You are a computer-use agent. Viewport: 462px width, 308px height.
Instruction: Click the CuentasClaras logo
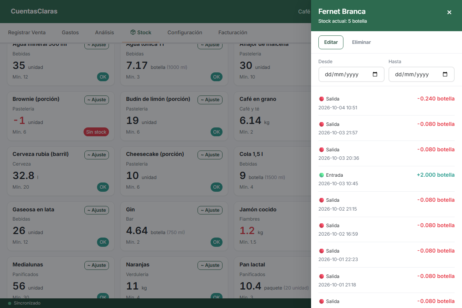click(x=34, y=12)
